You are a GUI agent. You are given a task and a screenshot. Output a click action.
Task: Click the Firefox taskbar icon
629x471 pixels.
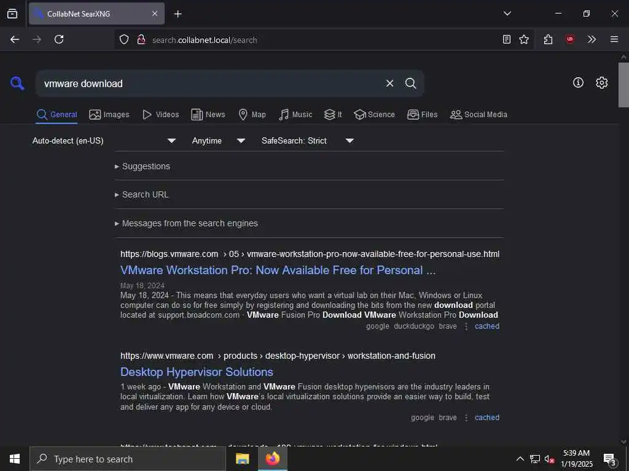tap(272, 459)
